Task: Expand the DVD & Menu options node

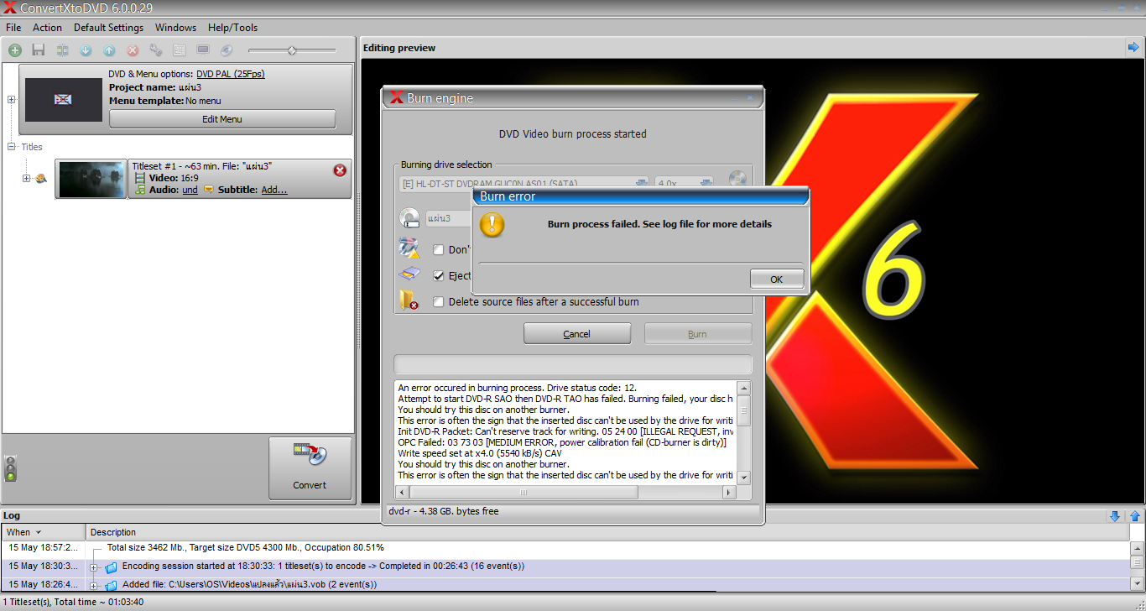Action: (x=12, y=99)
